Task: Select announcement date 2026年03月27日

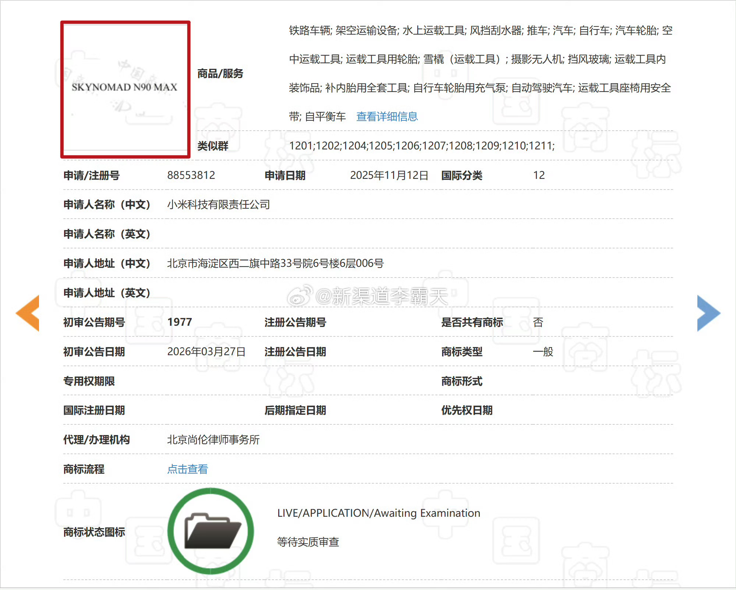Action: (206, 351)
